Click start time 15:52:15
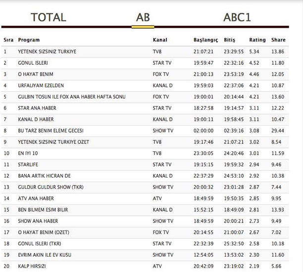 (x=203, y=210)
